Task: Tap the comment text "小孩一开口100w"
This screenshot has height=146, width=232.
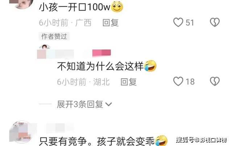Action: [x=75, y=7]
